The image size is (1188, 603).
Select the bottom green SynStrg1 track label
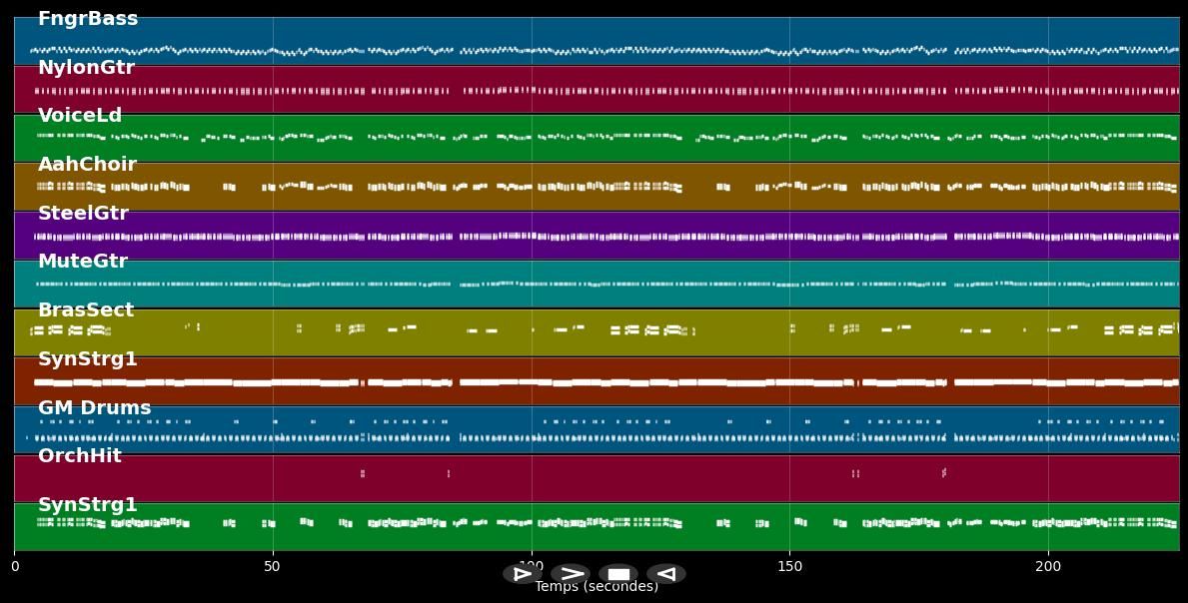88,505
